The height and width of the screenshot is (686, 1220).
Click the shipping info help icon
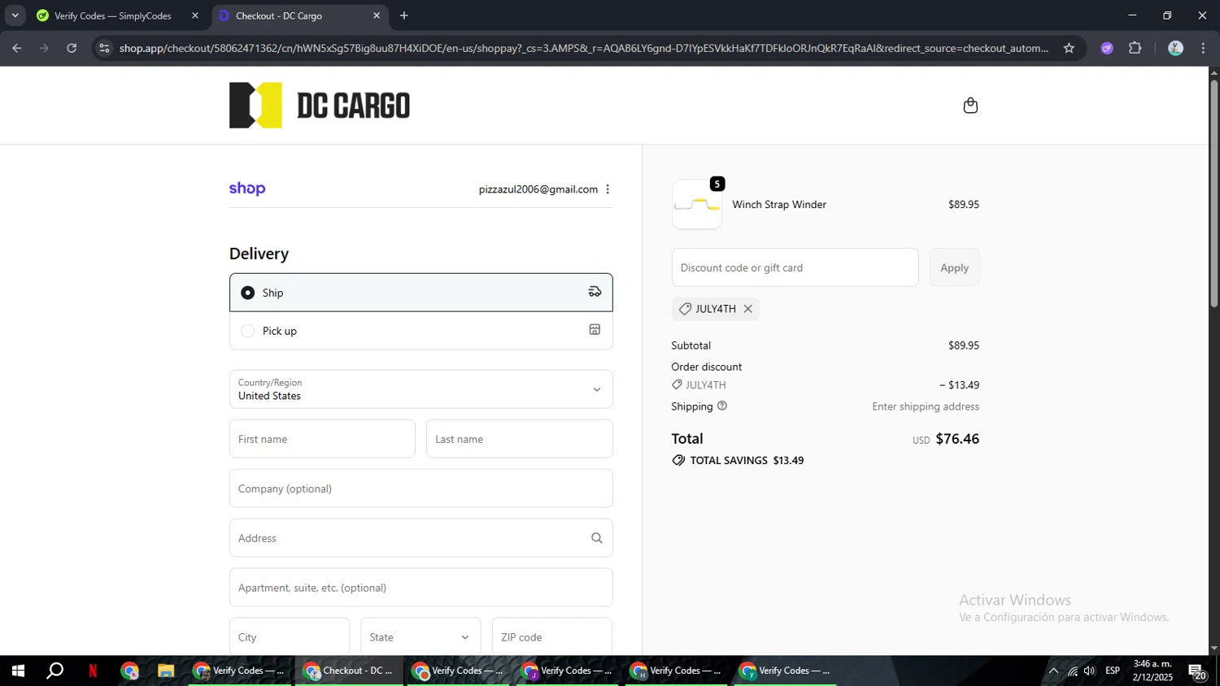pyautogui.click(x=721, y=406)
